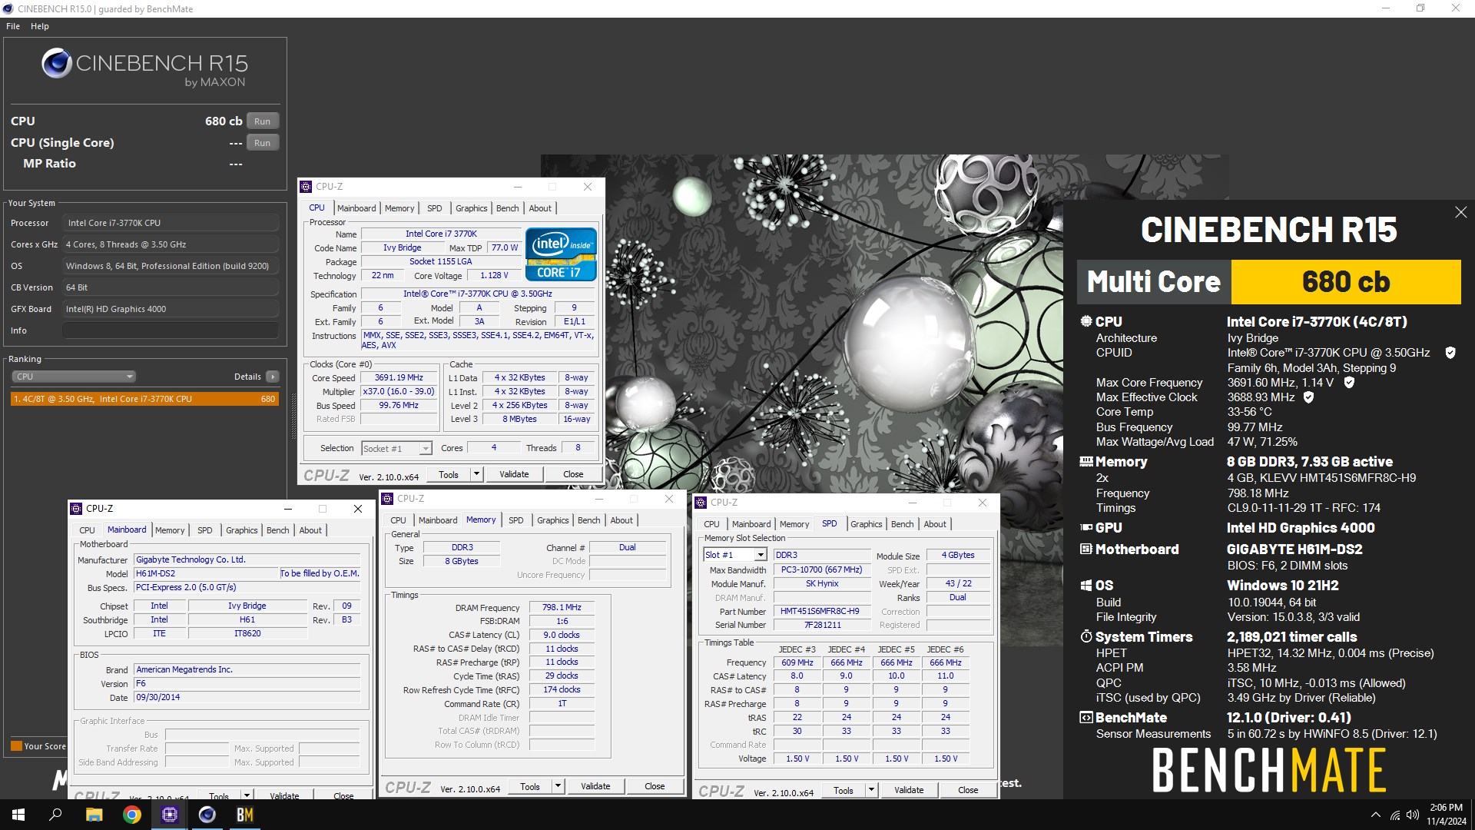
Task: Click the BENCHMATE logo in overlay
Action: tap(1269, 771)
